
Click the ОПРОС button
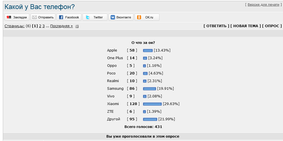coord(272,26)
